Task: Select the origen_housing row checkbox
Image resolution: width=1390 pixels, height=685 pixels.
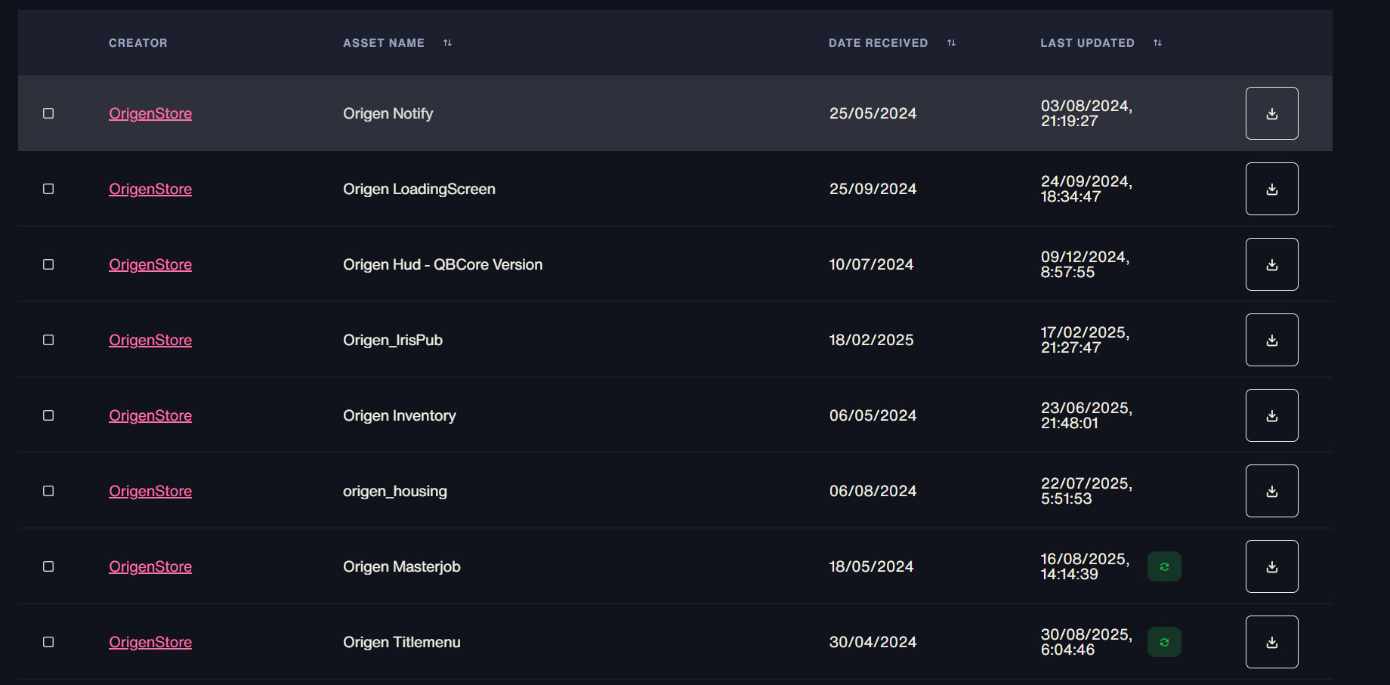Action: point(48,491)
